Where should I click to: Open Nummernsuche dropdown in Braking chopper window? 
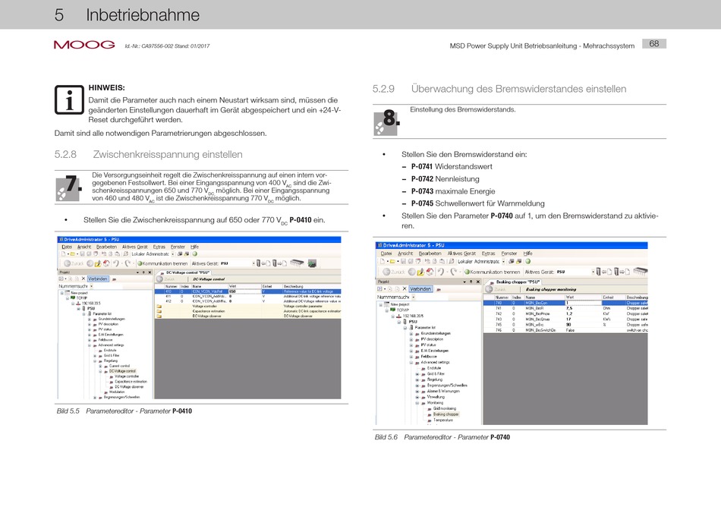click(x=414, y=297)
